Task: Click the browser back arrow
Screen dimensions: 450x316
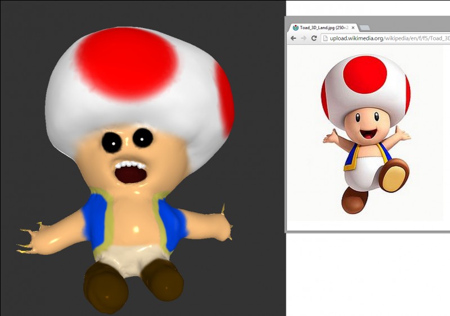Action: 293,38
